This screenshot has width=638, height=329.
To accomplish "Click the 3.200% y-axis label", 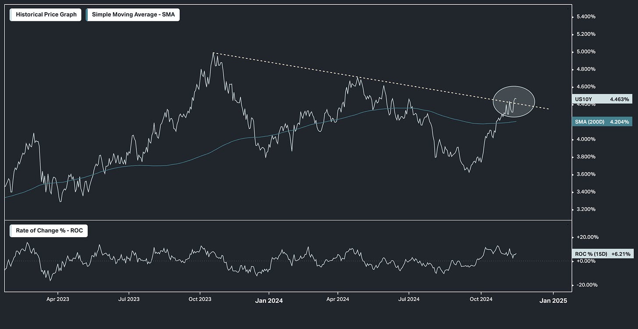I will click(x=586, y=209).
